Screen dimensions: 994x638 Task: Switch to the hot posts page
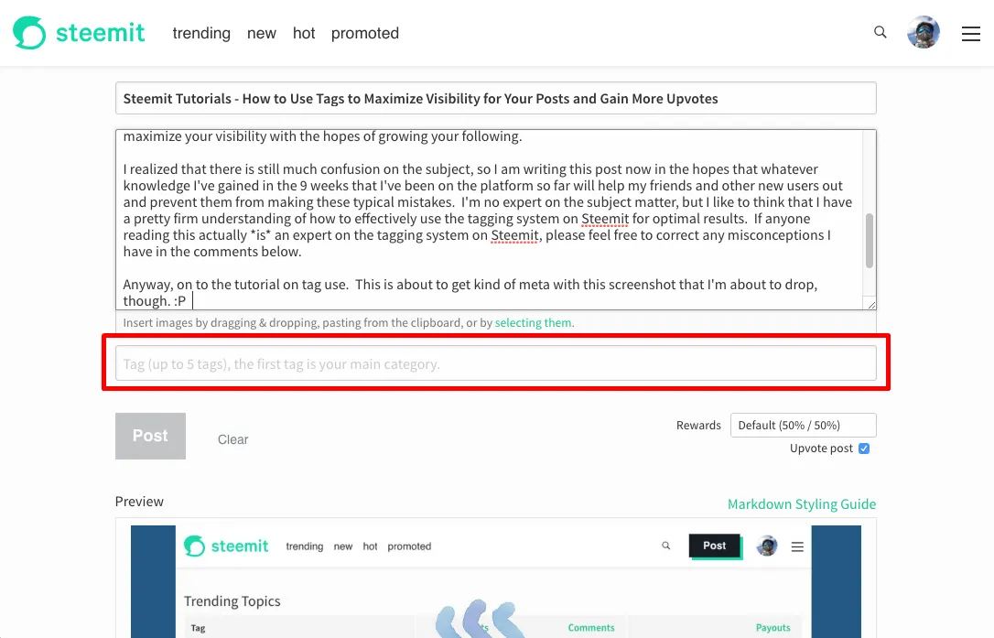tap(304, 33)
